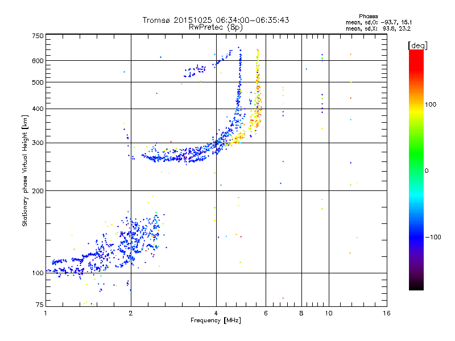Image resolution: width=455 pixels, height=341 pixels.
Task: Click the 'RwPretec (8p)' subtitle
Action: 216,27
